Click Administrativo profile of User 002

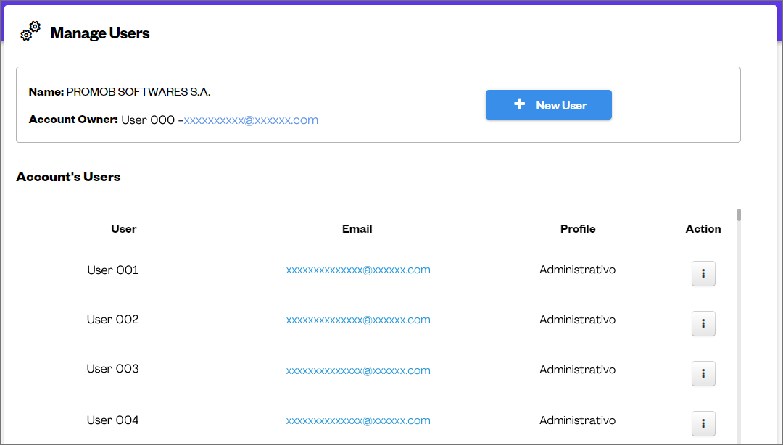point(578,320)
